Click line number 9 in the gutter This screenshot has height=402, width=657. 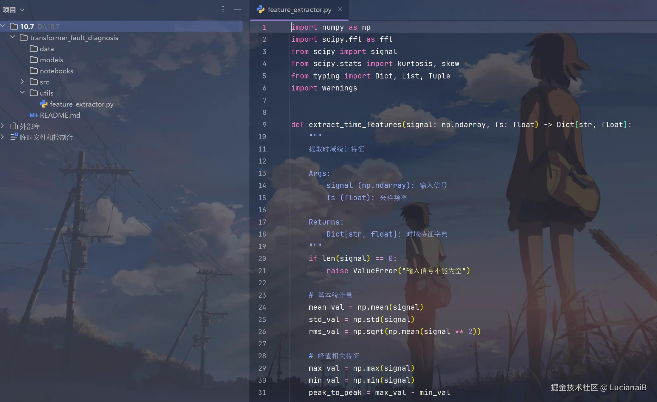tap(264, 125)
